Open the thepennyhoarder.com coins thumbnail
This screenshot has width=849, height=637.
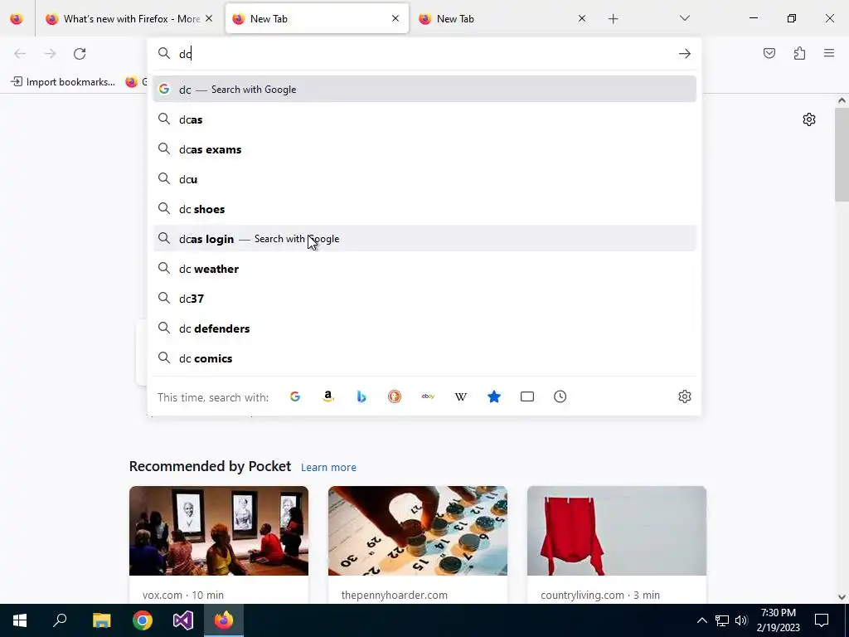pyautogui.click(x=418, y=531)
